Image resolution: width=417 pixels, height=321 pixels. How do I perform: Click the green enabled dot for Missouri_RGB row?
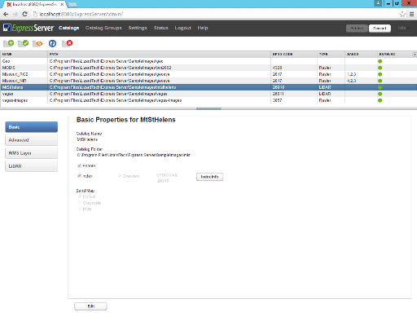click(x=380, y=74)
